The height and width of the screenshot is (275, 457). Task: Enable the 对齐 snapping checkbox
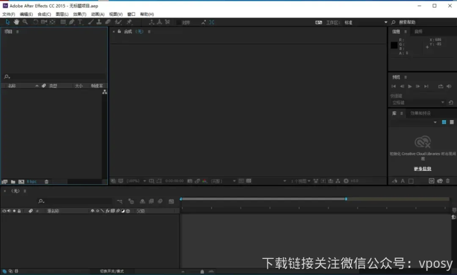coord(179,23)
